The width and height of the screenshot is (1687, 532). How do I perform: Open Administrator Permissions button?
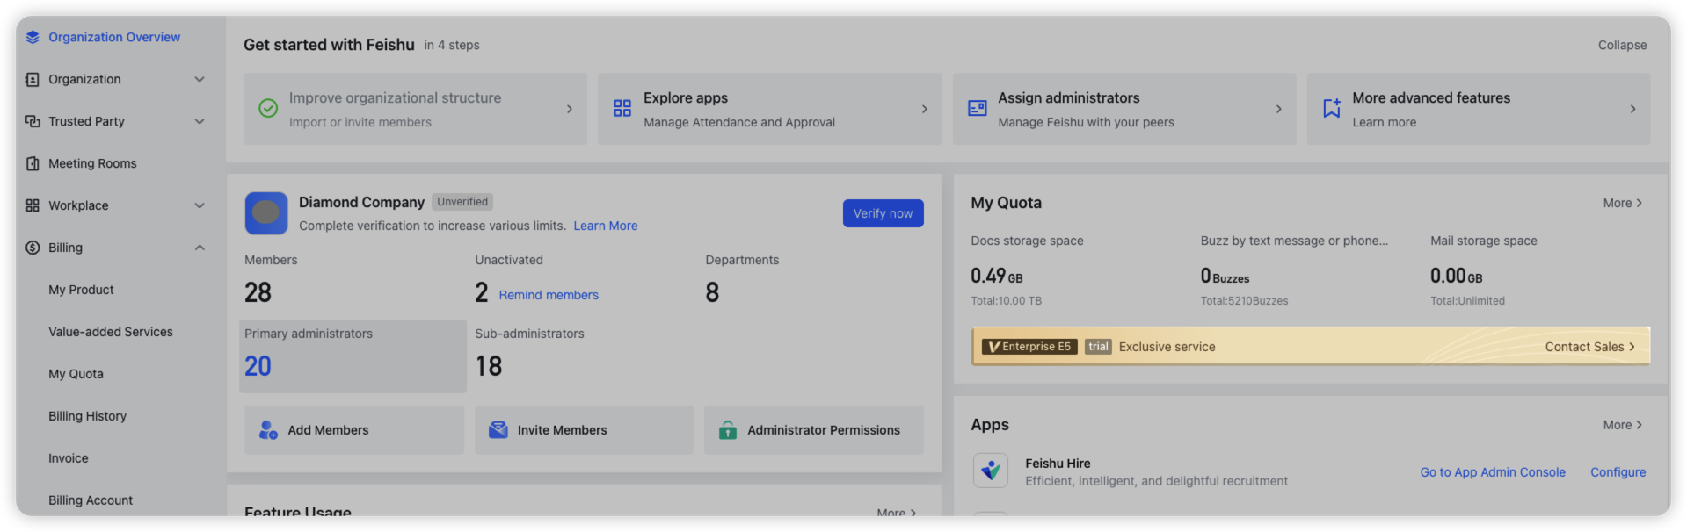pos(813,430)
